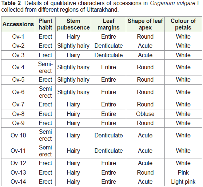Screen dimensions: 203x187
Task: Click the Obtuse cell in row Ov-8
Action: [145, 114]
